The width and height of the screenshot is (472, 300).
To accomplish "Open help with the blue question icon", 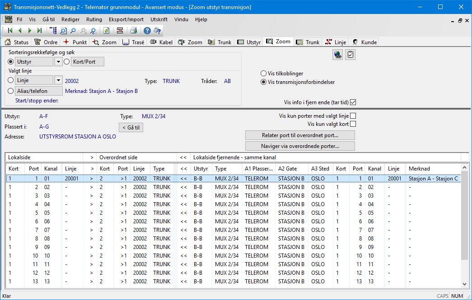I will 147,30.
